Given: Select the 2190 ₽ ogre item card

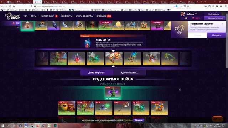Looking at the screenshot, I should pyautogui.click(x=67, y=108).
